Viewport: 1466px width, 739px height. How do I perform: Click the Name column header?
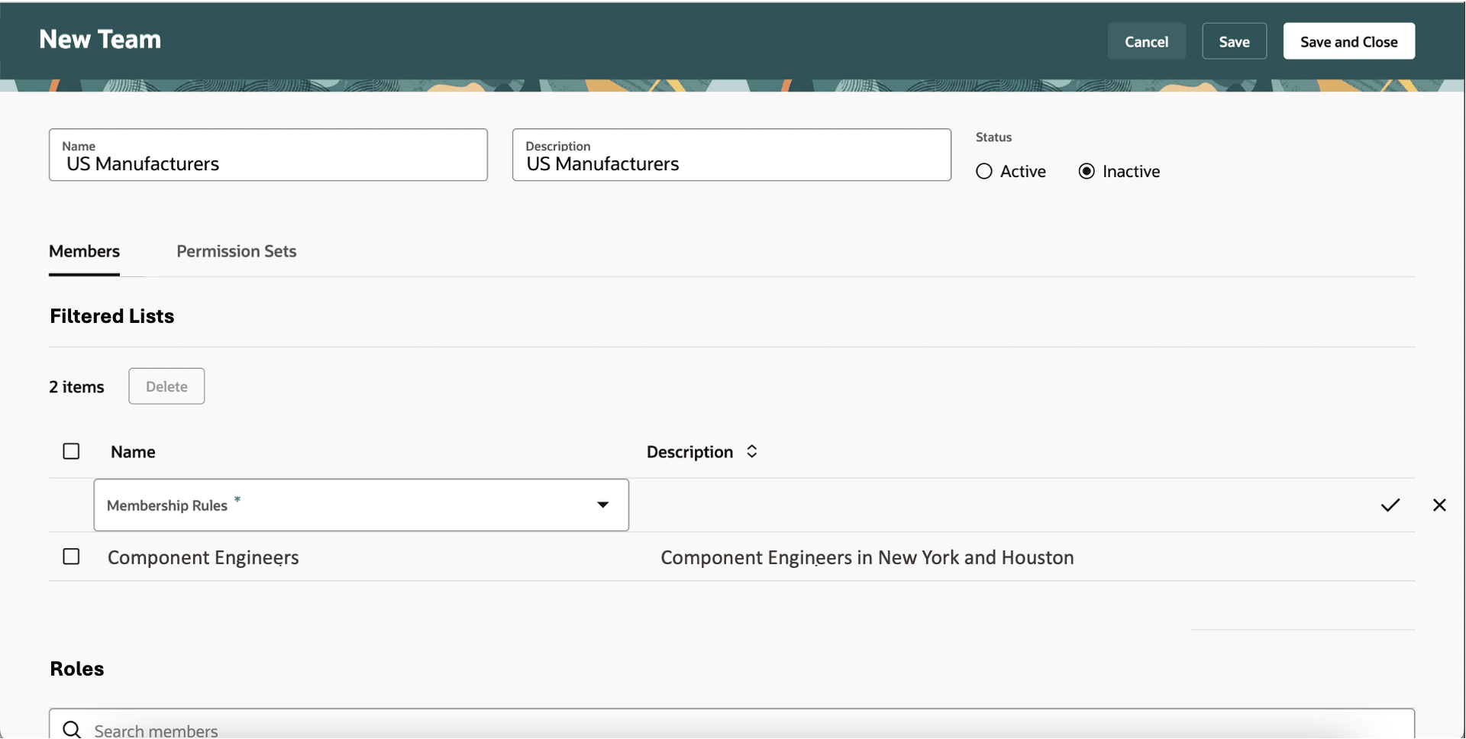pos(133,452)
